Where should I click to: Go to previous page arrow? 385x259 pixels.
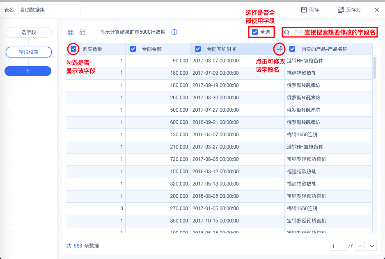(x=360, y=246)
